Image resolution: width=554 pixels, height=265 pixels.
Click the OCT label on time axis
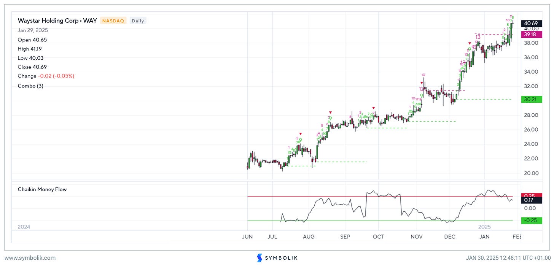pos(378,236)
